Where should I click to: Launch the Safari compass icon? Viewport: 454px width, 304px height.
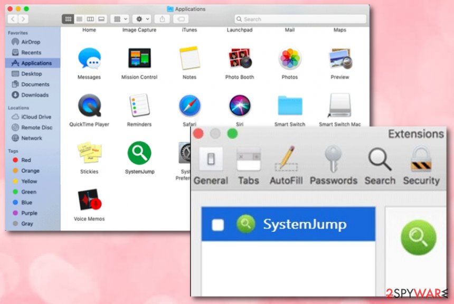pyautogui.click(x=190, y=106)
